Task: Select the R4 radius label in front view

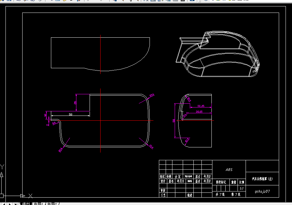Action: pos(54,123)
